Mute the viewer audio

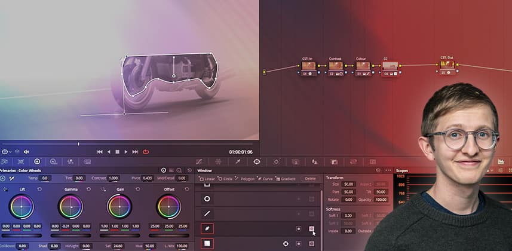pyautogui.click(x=26, y=152)
